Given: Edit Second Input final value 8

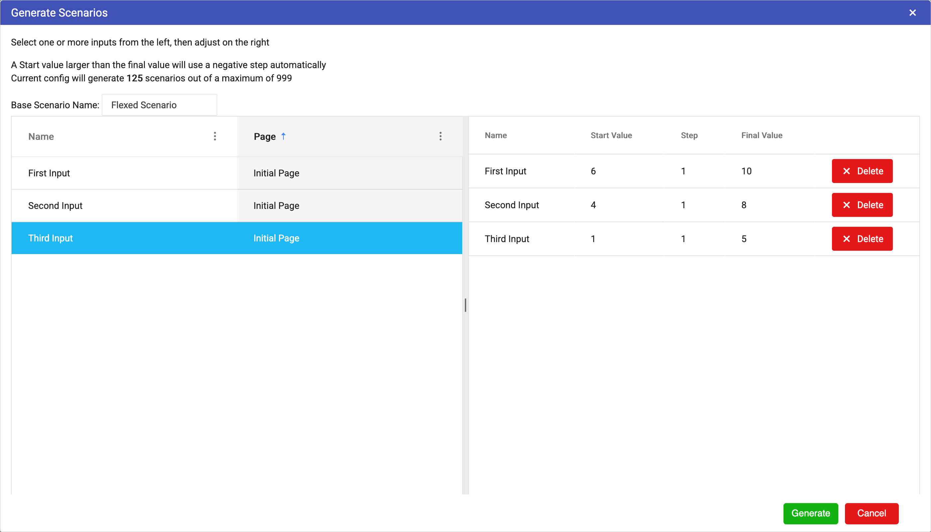Looking at the screenshot, I should coord(744,205).
